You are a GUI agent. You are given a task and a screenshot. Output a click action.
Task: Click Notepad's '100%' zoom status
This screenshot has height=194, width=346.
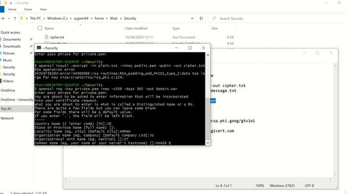pos(259,185)
